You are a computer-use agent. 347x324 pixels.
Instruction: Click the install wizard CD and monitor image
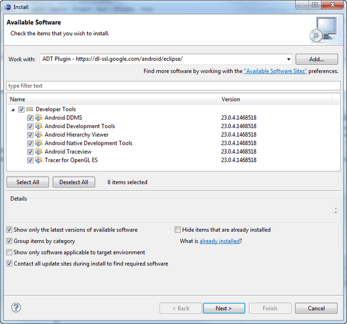click(324, 30)
